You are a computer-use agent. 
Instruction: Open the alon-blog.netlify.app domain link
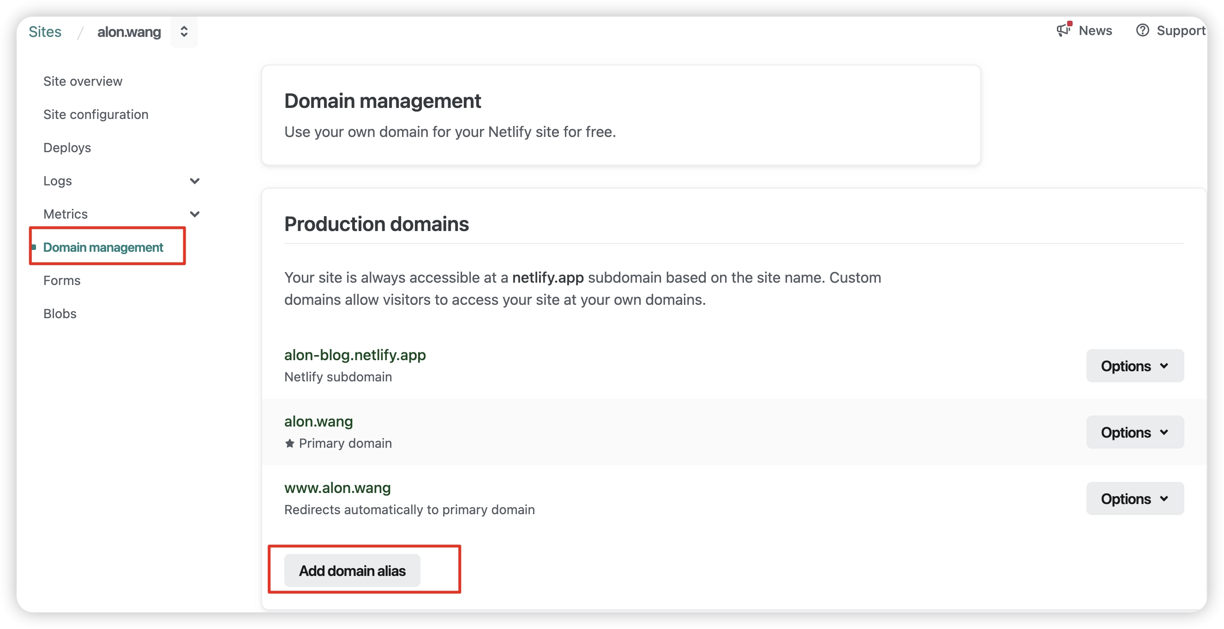pyautogui.click(x=354, y=355)
